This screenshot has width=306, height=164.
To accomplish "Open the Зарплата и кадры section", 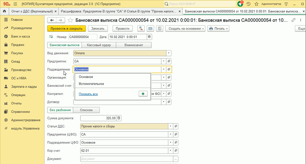I will 24,87.
